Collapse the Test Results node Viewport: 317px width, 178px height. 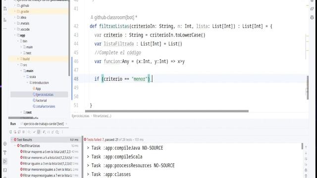pyautogui.click(x=12, y=139)
